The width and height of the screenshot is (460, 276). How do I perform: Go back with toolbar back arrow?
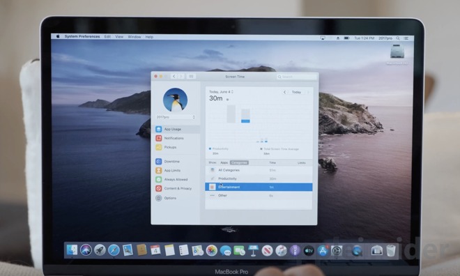point(174,76)
